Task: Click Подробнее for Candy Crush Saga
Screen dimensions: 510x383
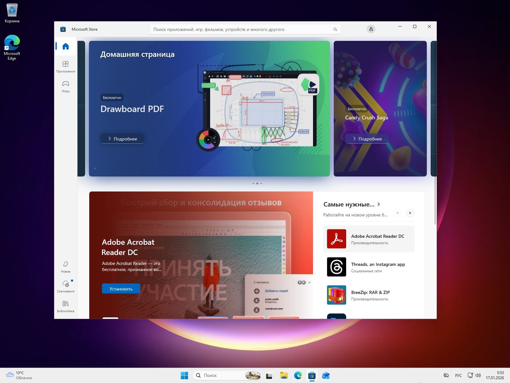Action: coord(367,139)
